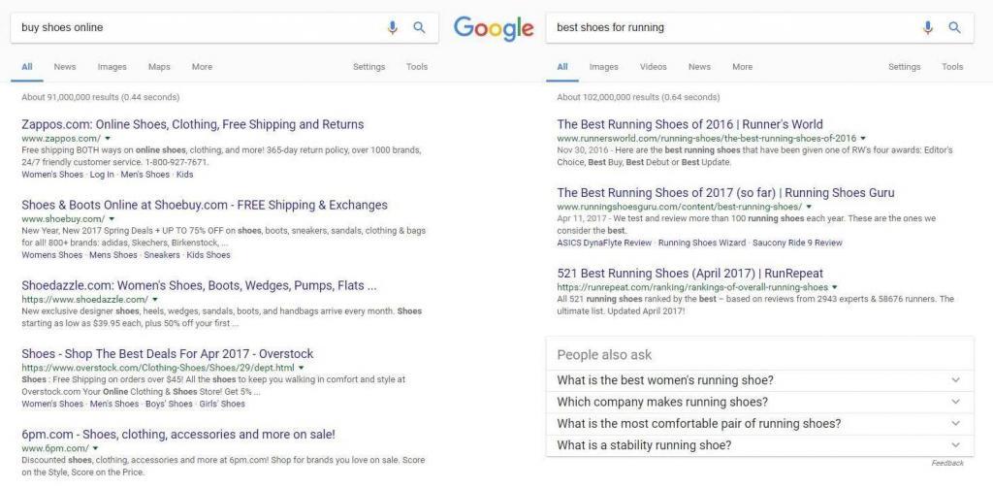Image resolution: width=993 pixels, height=488 pixels.
Task: Click microphone icon in 'buy shoes online' search
Action: point(393,27)
